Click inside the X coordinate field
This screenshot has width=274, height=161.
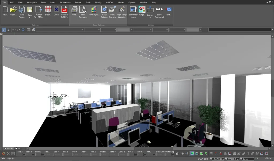(x=219, y=159)
